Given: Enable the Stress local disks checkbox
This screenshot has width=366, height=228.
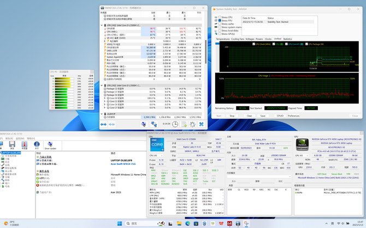Looking at the screenshot, I should coord(220,30).
